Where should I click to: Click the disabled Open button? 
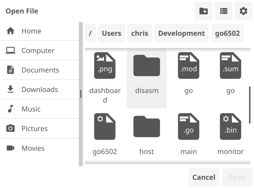[x=237, y=177]
